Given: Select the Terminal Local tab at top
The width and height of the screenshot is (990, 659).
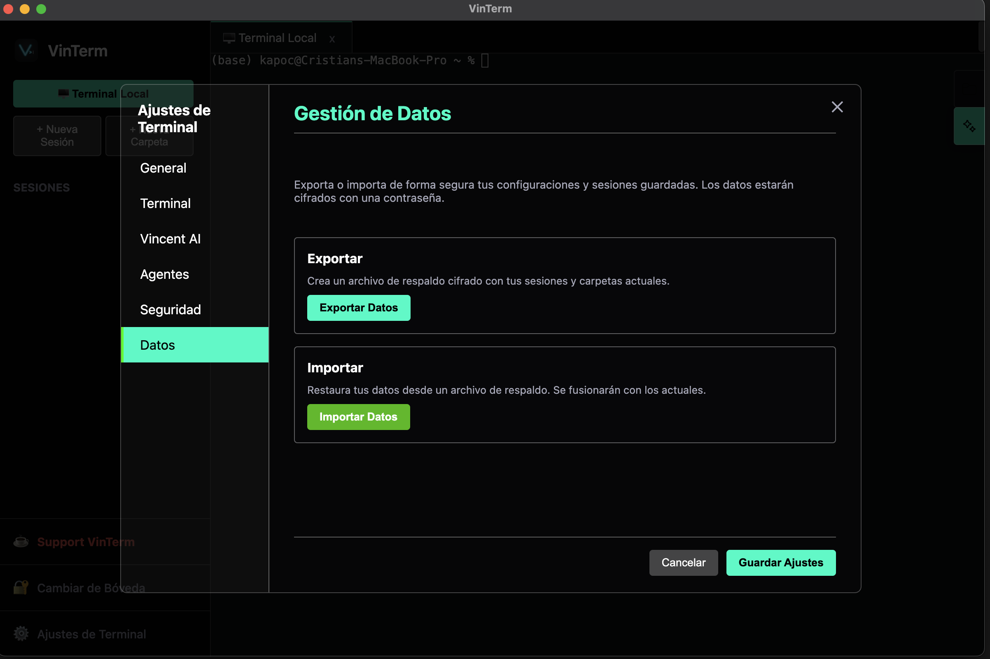Looking at the screenshot, I should click(281, 38).
